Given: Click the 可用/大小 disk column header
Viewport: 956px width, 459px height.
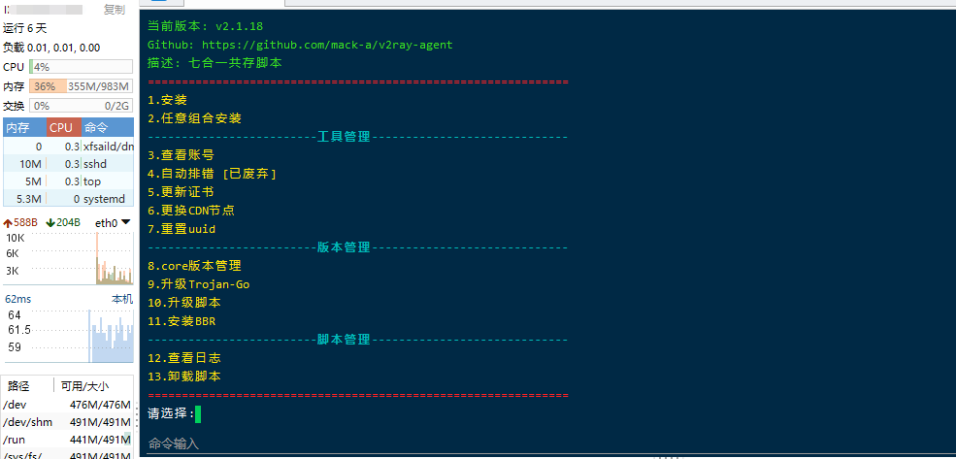Looking at the screenshot, I should pyautogui.click(x=85, y=386).
